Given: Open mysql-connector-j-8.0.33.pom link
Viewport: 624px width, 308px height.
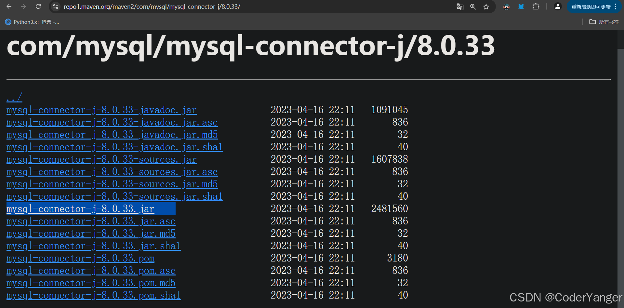Looking at the screenshot, I should [x=80, y=258].
